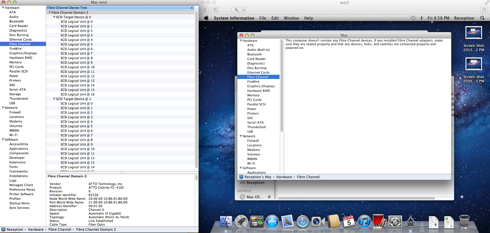Collapse Software section in Mac mini window
The image size is (490, 233).
(x=3, y=140)
